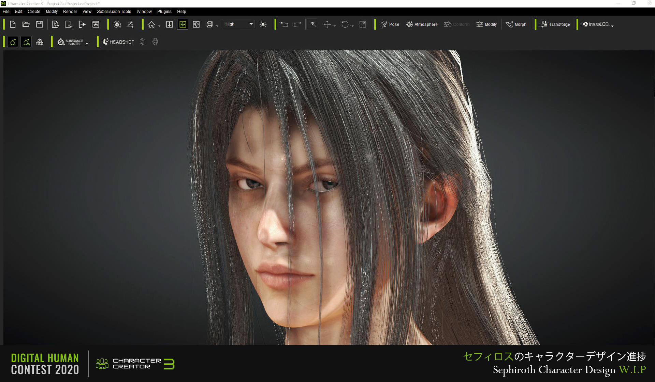Toggle the highlighted pan camera icon

tap(183, 25)
